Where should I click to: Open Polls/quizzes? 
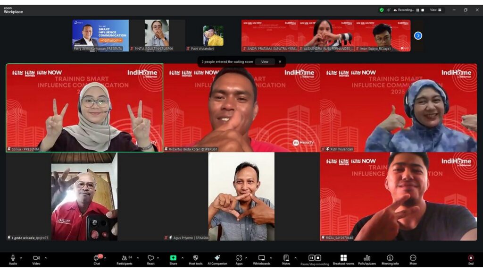pyautogui.click(x=367, y=259)
